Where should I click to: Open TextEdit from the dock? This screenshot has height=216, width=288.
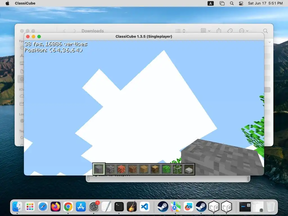click(x=106, y=206)
